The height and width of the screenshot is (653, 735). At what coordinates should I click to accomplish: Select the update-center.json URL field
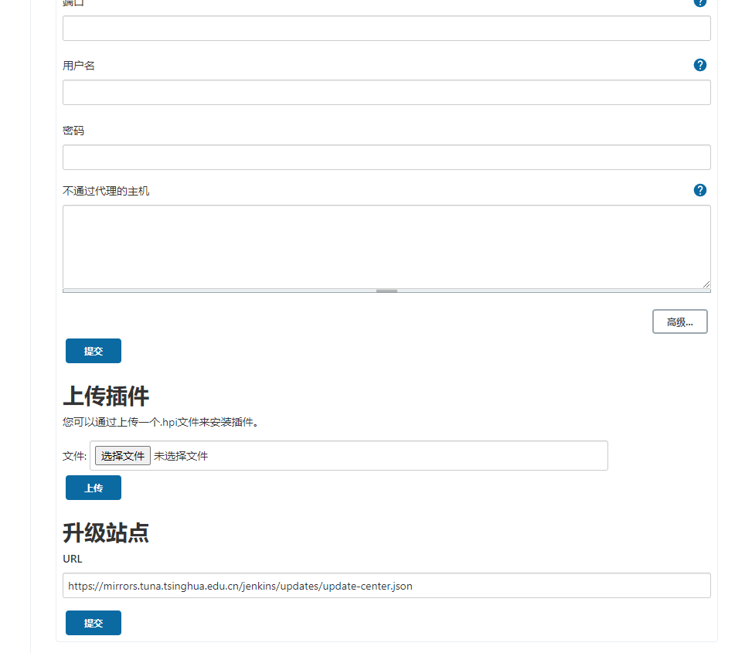click(386, 585)
